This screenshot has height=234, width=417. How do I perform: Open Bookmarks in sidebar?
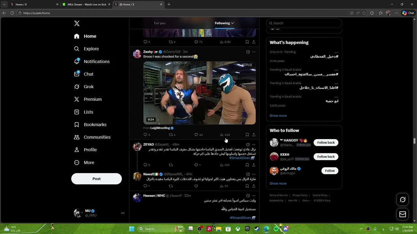(91, 124)
